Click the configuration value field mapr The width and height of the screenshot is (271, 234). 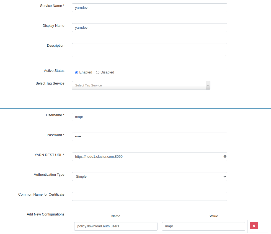point(203,226)
